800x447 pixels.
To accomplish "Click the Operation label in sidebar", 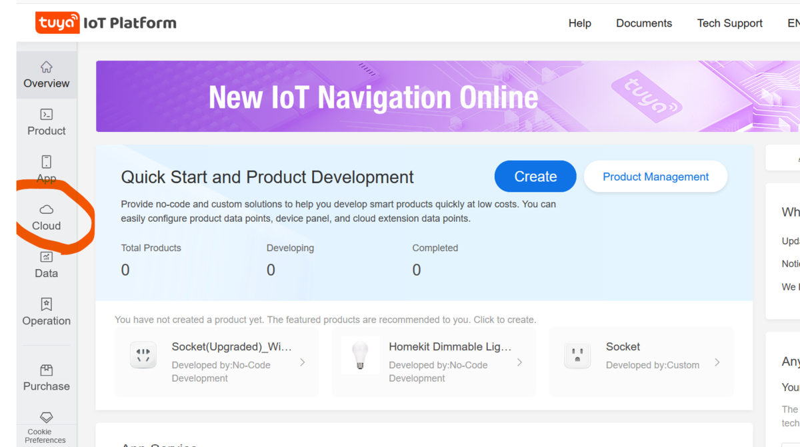I will click(x=46, y=320).
